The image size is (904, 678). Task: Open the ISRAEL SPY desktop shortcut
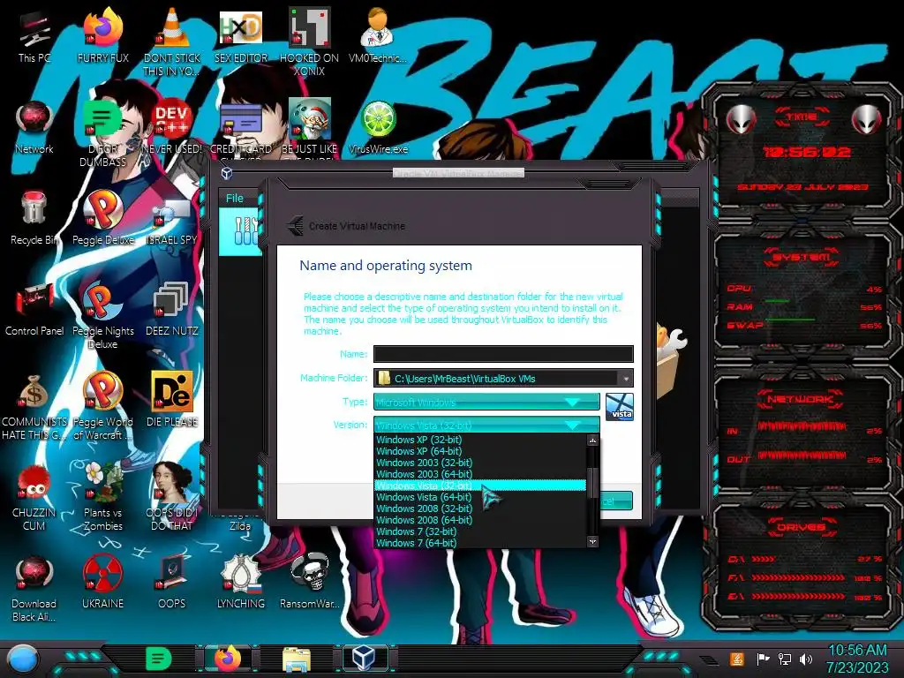[x=172, y=219]
